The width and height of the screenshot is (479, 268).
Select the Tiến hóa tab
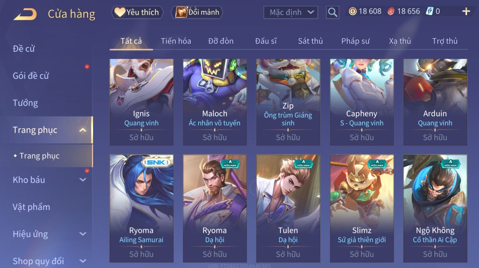(x=176, y=41)
